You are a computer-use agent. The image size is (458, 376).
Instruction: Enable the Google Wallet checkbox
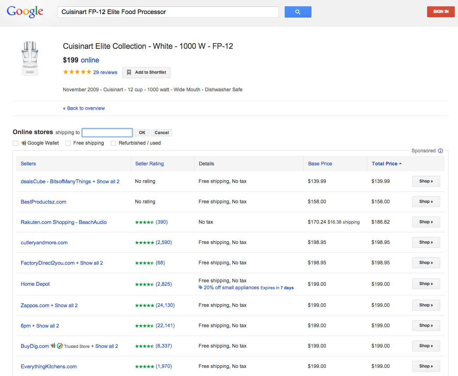pyautogui.click(x=15, y=143)
